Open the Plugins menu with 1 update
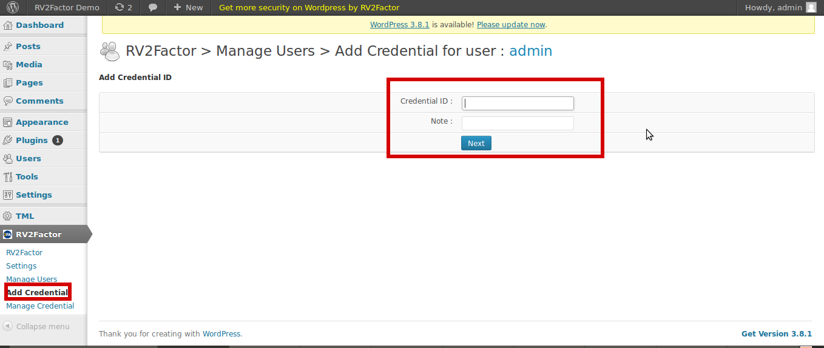Image resolution: width=824 pixels, height=348 pixels. click(32, 140)
